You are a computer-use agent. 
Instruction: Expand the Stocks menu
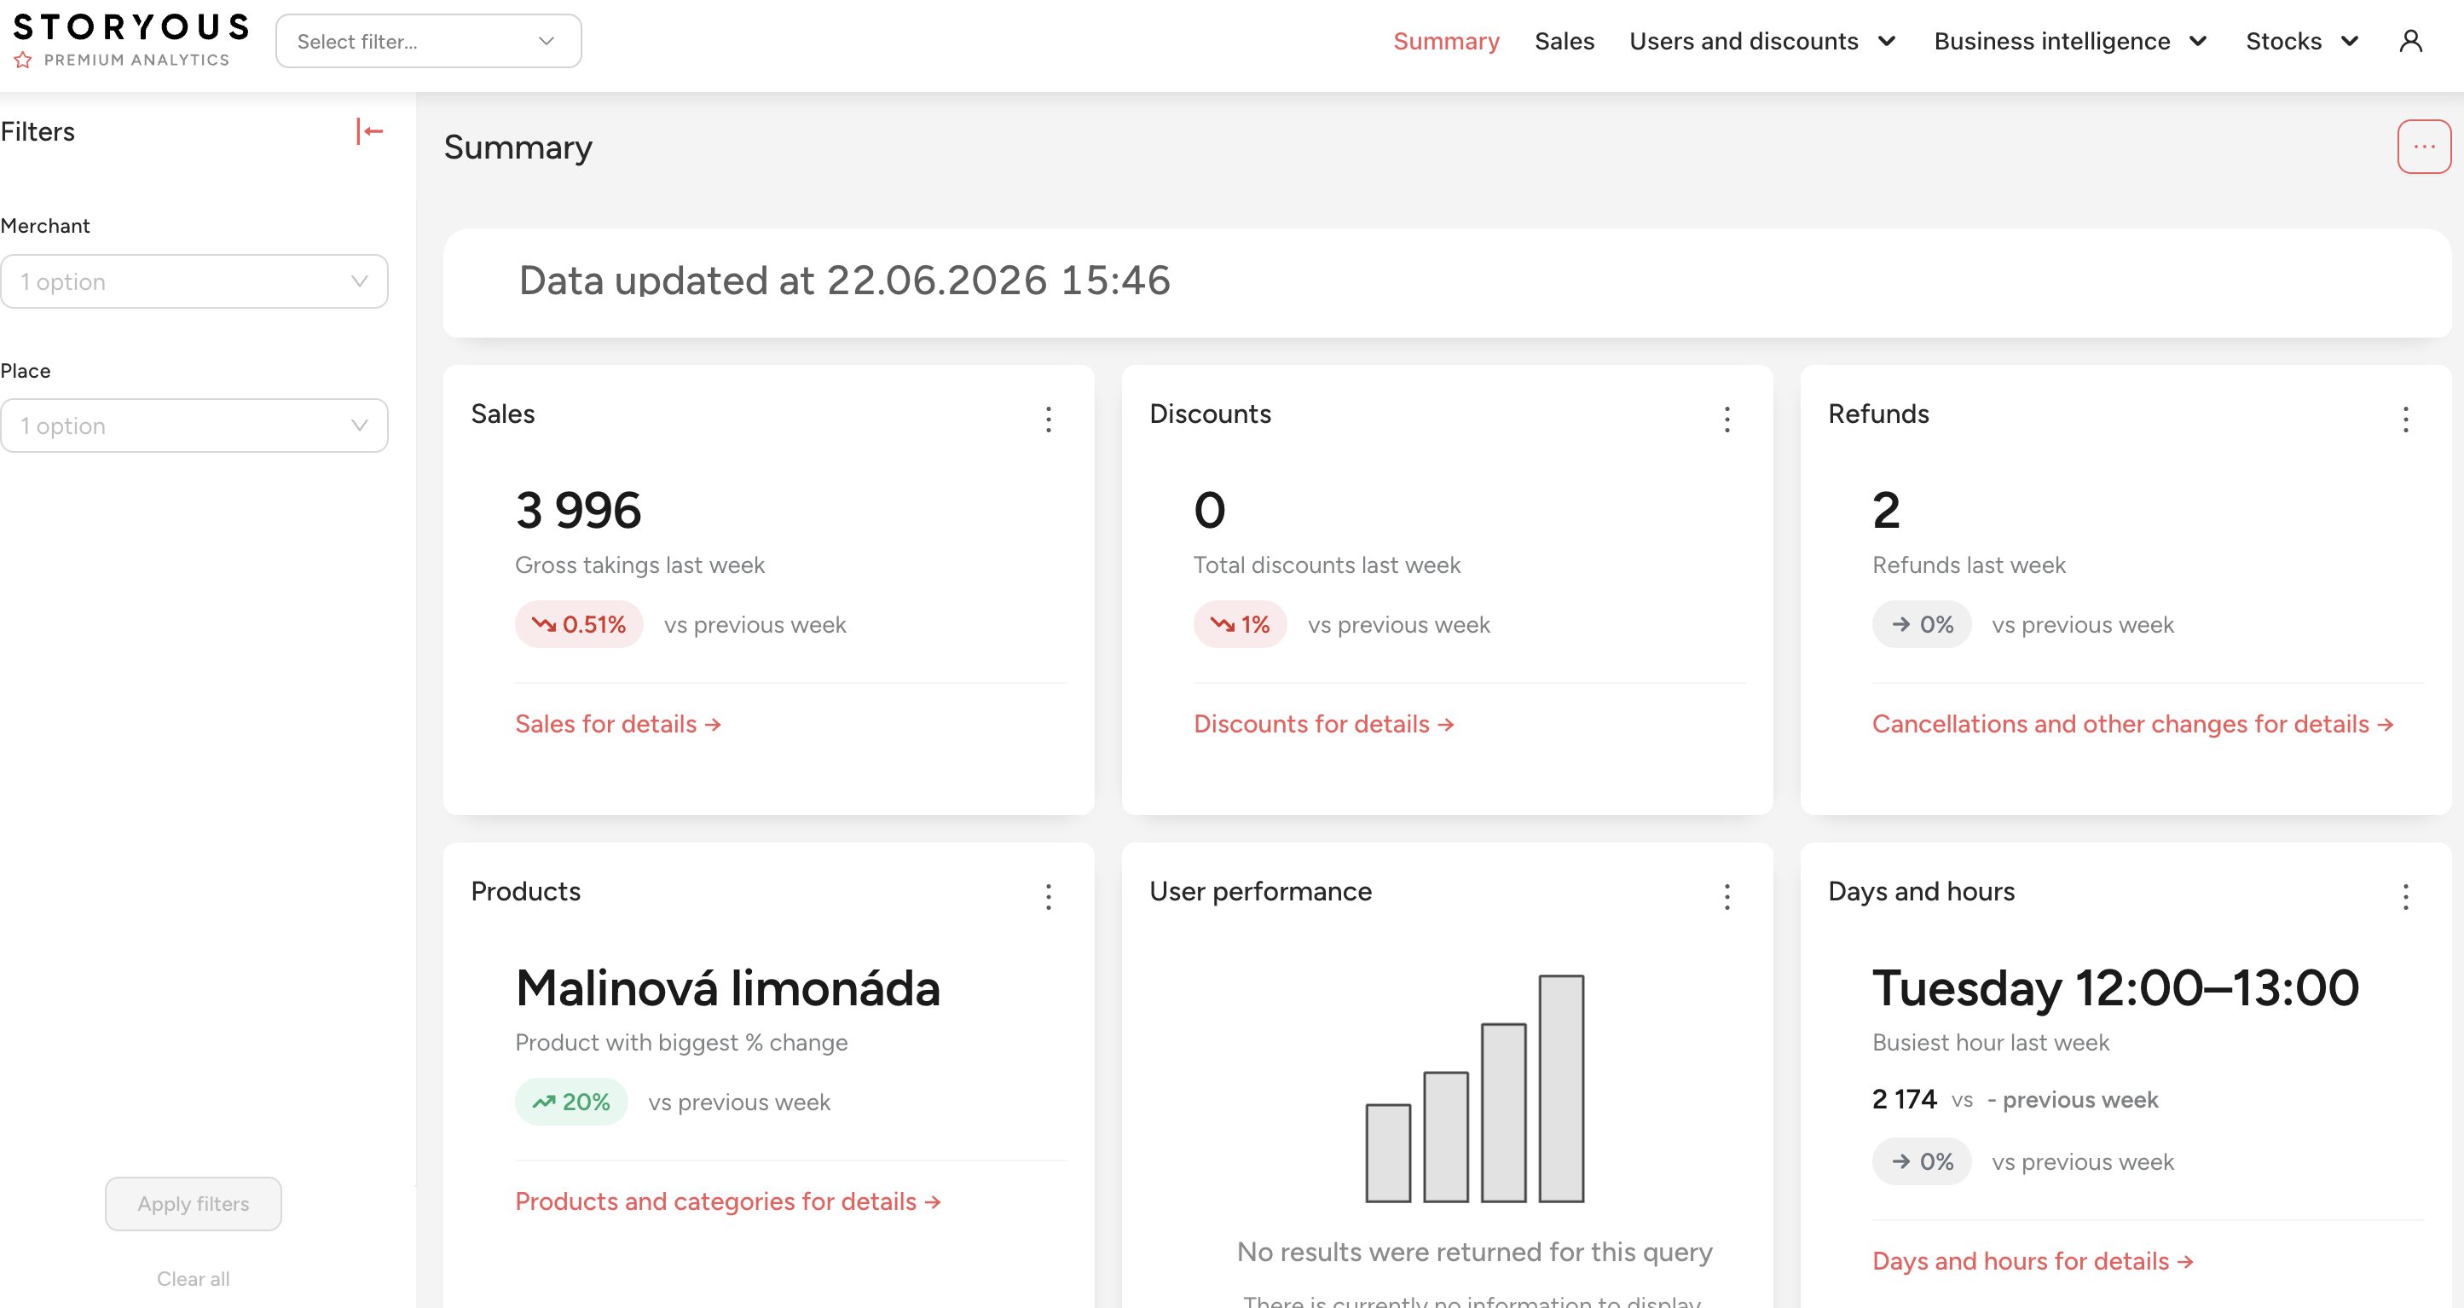pos(2301,41)
